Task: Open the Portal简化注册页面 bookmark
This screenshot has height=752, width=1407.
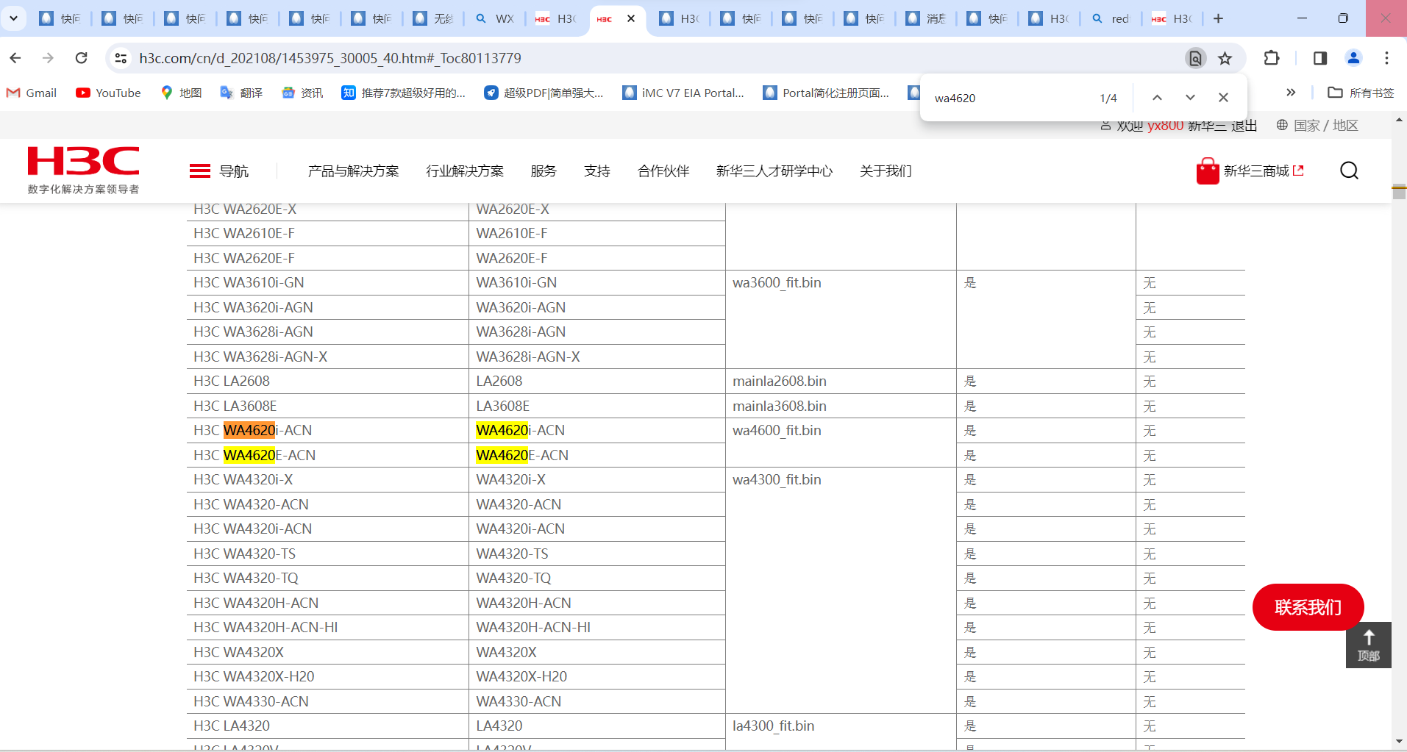Action: click(827, 93)
